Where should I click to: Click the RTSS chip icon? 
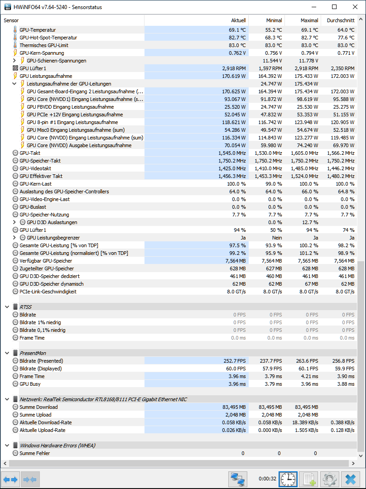[15, 307]
